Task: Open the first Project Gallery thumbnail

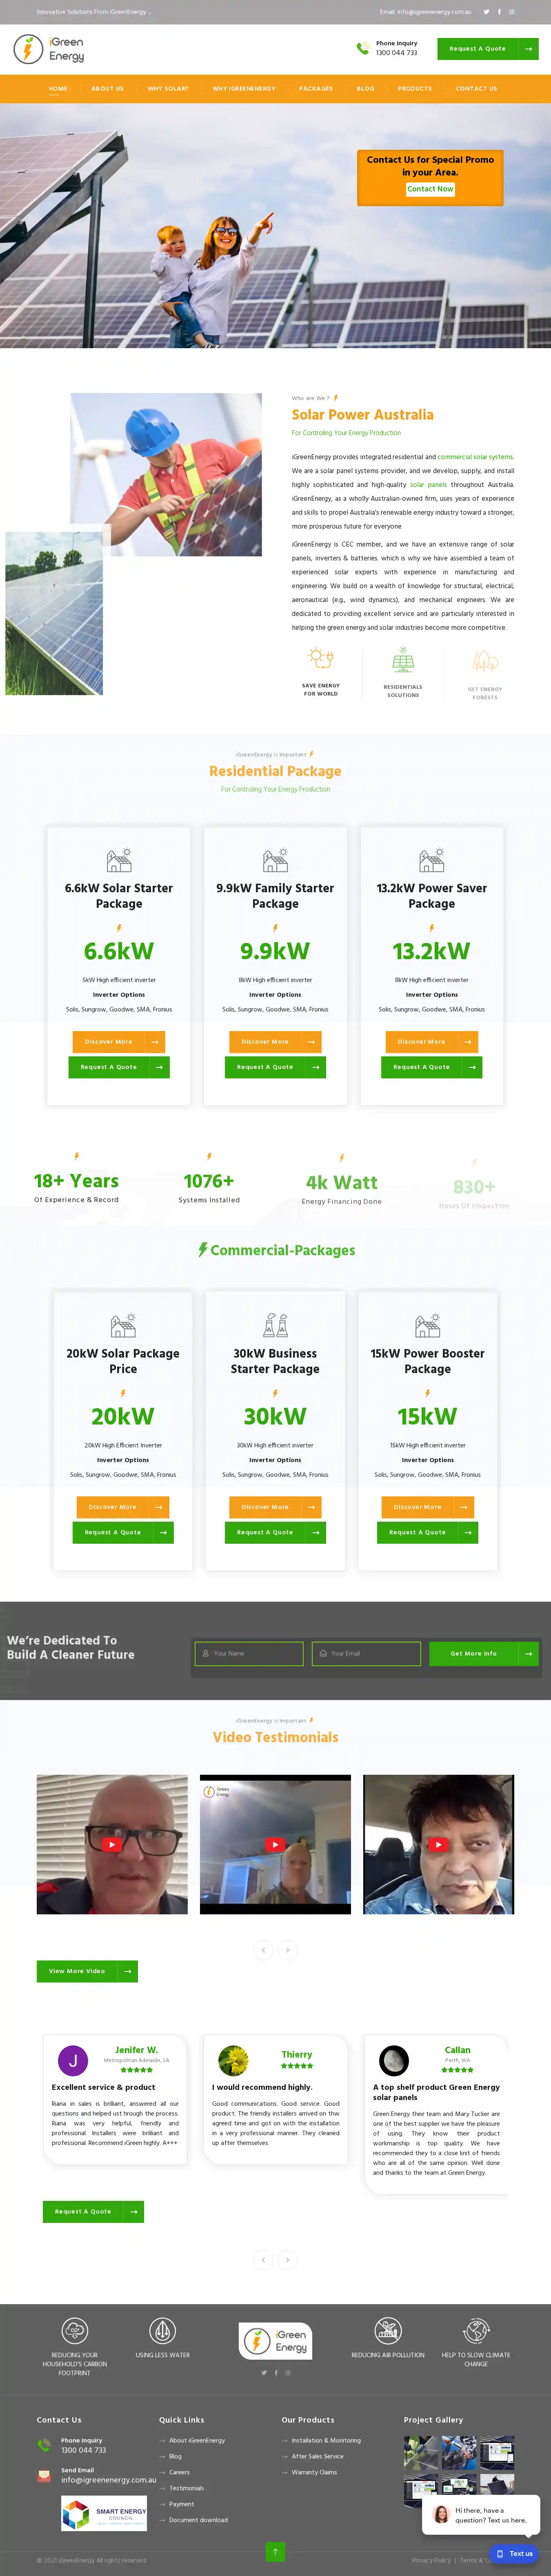Action: click(421, 2451)
